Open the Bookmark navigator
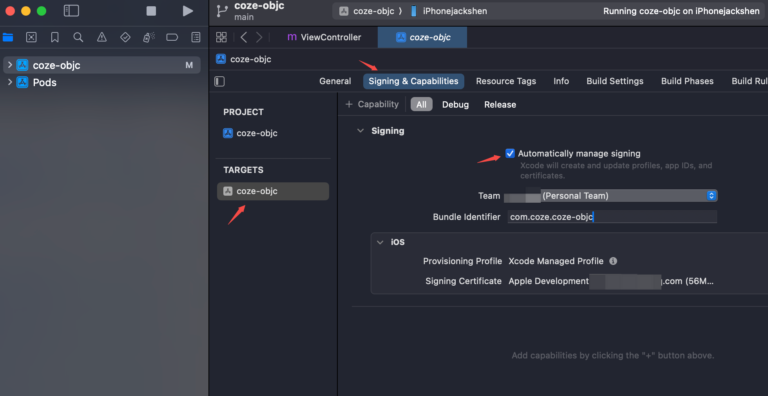The width and height of the screenshot is (768, 396). pyautogui.click(x=55, y=37)
